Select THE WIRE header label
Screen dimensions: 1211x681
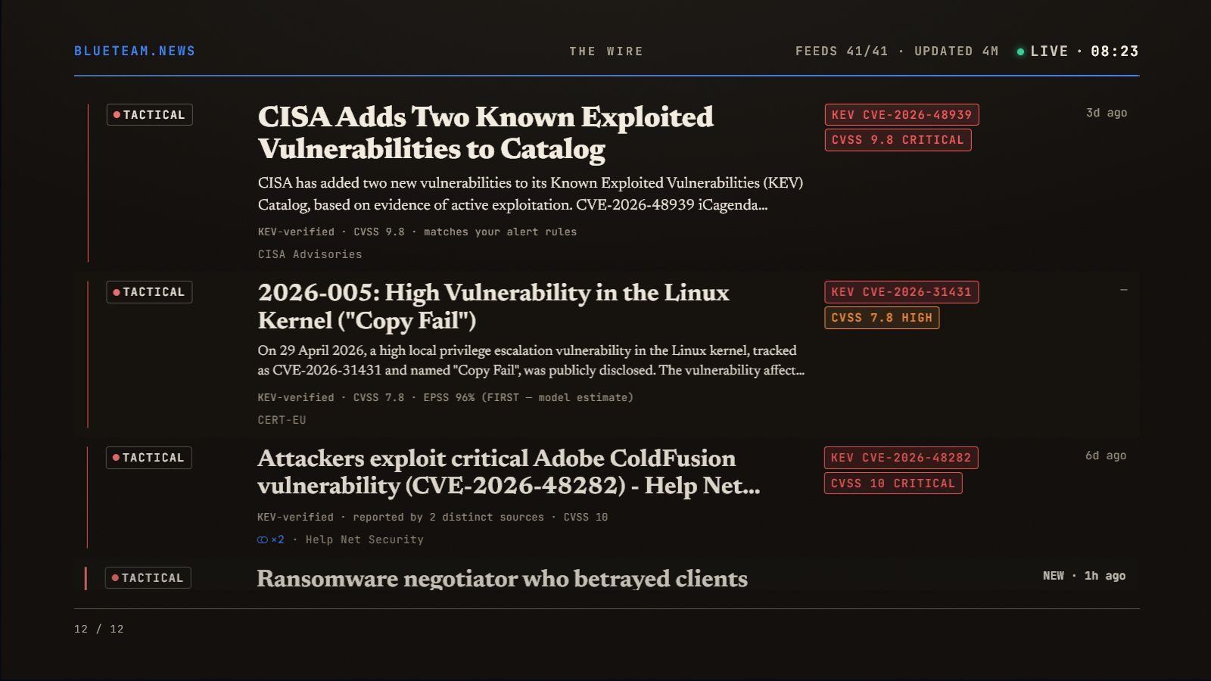606,51
